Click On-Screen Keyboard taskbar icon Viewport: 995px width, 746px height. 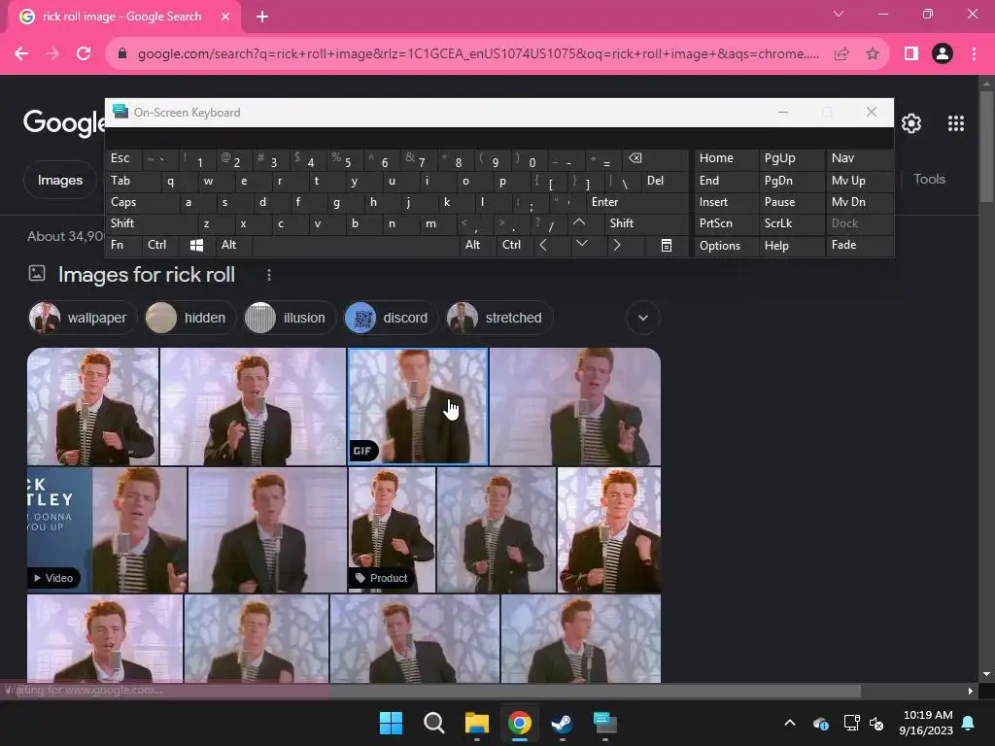(604, 723)
